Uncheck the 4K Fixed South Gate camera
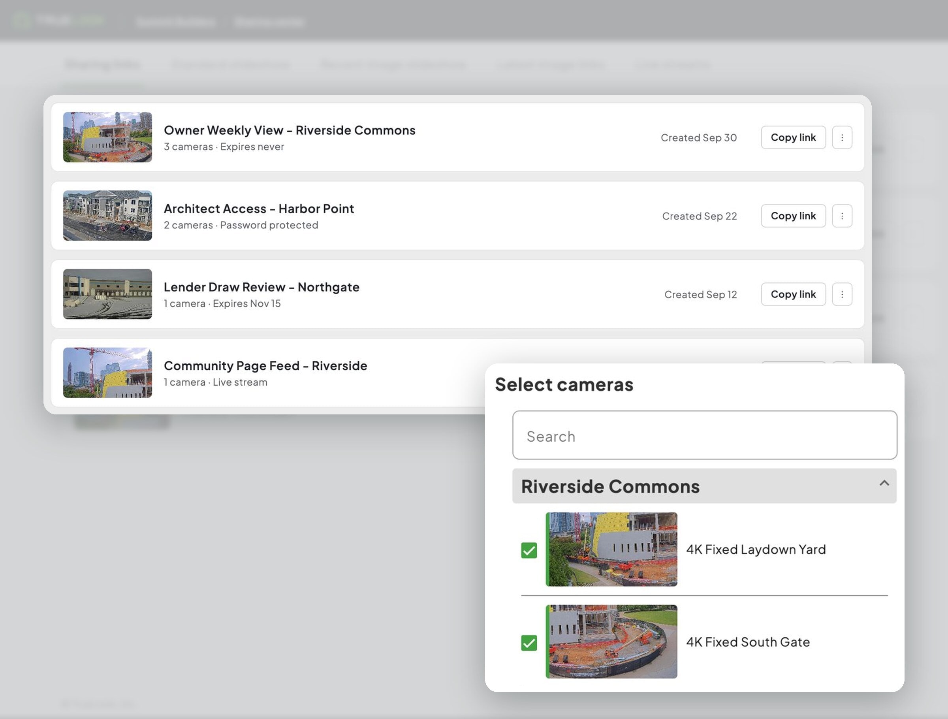Screen dimensions: 948x719 [529, 643]
